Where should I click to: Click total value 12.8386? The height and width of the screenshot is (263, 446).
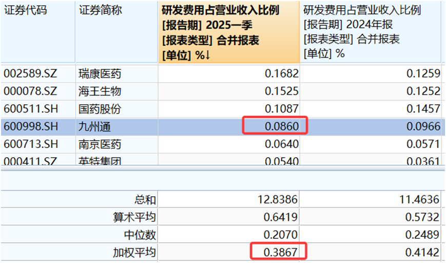[277, 199]
